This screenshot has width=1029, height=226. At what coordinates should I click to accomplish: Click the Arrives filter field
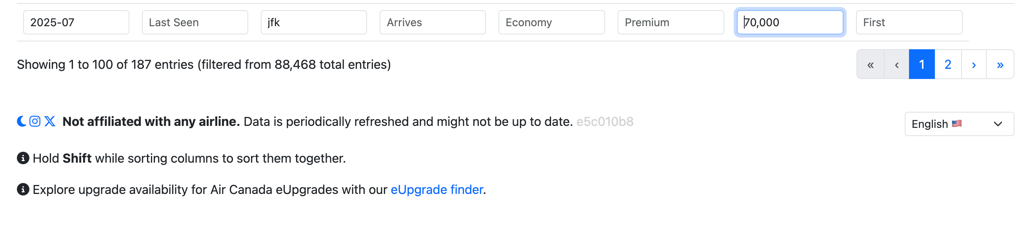(433, 22)
